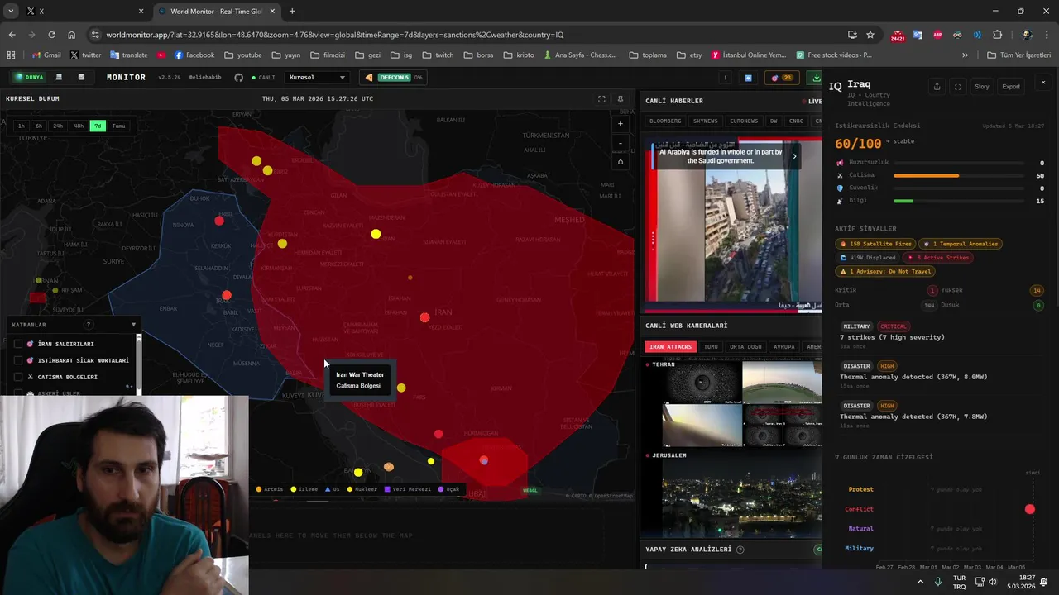Click taskbar volume speaker icon
This screenshot has height=595, width=1059.
pyautogui.click(x=992, y=582)
